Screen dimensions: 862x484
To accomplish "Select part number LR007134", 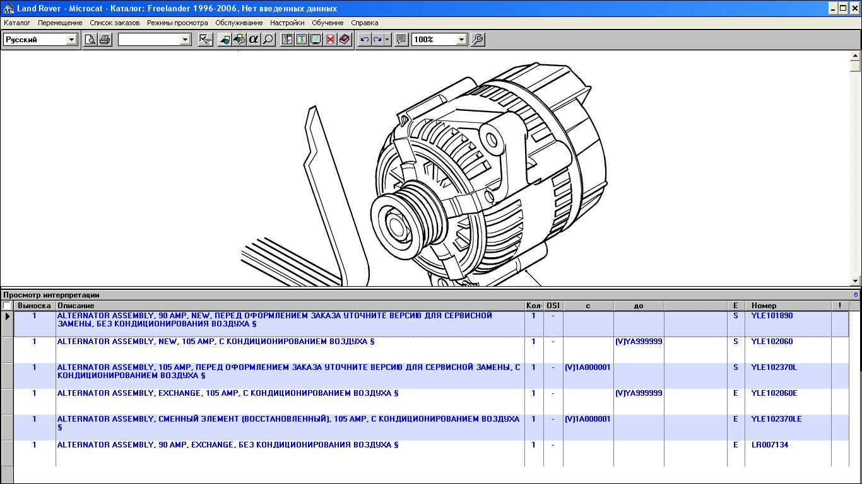I will (x=769, y=445).
